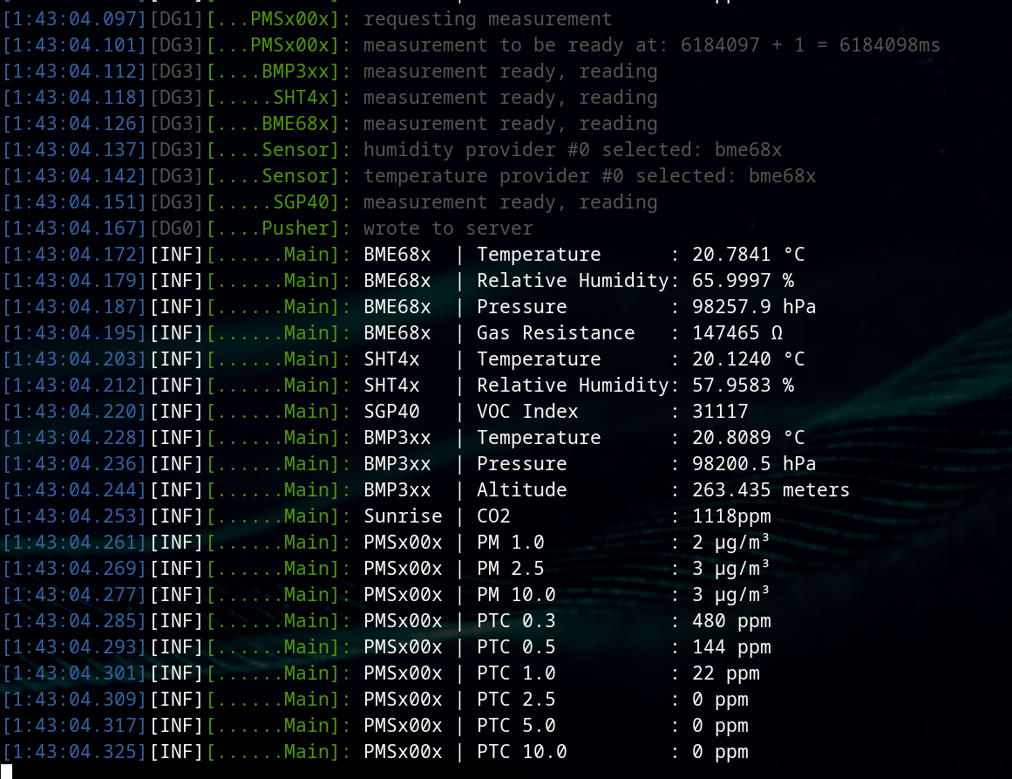Click the timestamp 1:43:04.167
This screenshot has width=1012, height=779.
pos(75,229)
